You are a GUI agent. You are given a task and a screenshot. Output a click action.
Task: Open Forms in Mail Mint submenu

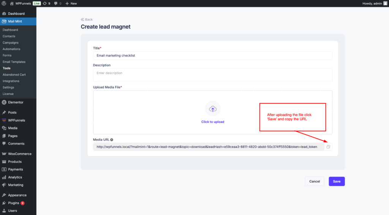pyautogui.click(x=7, y=55)
